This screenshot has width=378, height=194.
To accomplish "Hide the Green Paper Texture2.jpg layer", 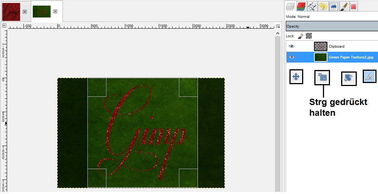I will coord(291,57).
